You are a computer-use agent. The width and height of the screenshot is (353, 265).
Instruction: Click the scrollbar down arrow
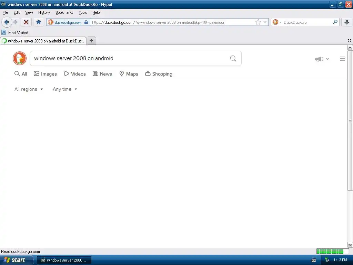point(350,245)
